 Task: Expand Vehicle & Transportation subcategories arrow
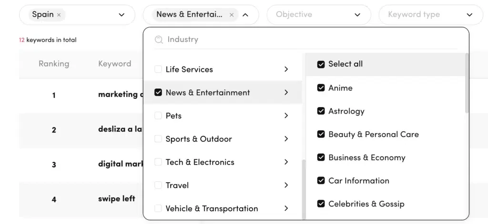click(286, 208)
